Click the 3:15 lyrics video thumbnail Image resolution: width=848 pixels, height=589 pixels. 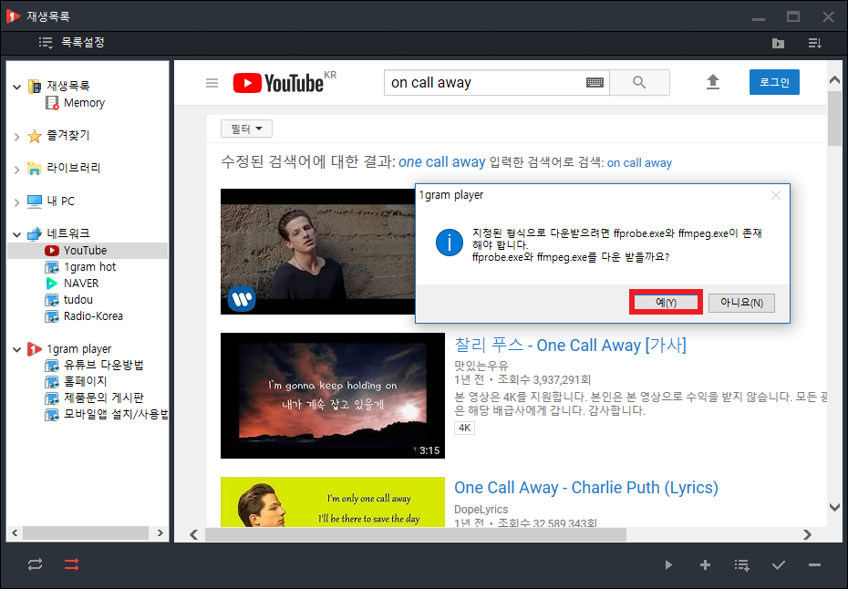tap(333, 396)
